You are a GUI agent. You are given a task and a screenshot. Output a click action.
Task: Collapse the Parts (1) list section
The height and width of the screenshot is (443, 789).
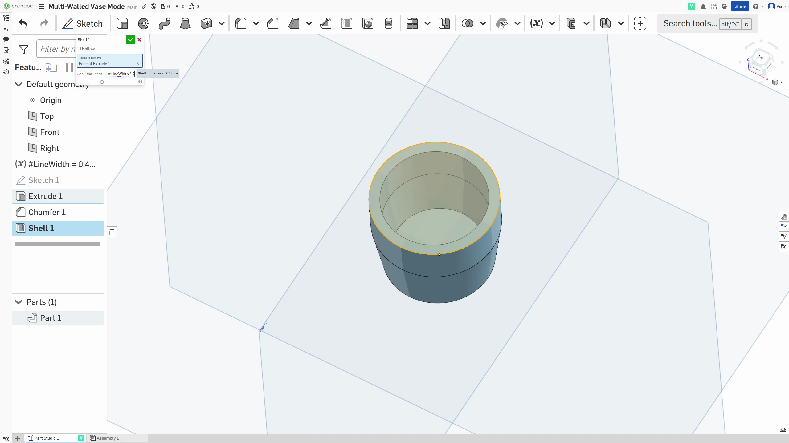click(x=18, y=302)
